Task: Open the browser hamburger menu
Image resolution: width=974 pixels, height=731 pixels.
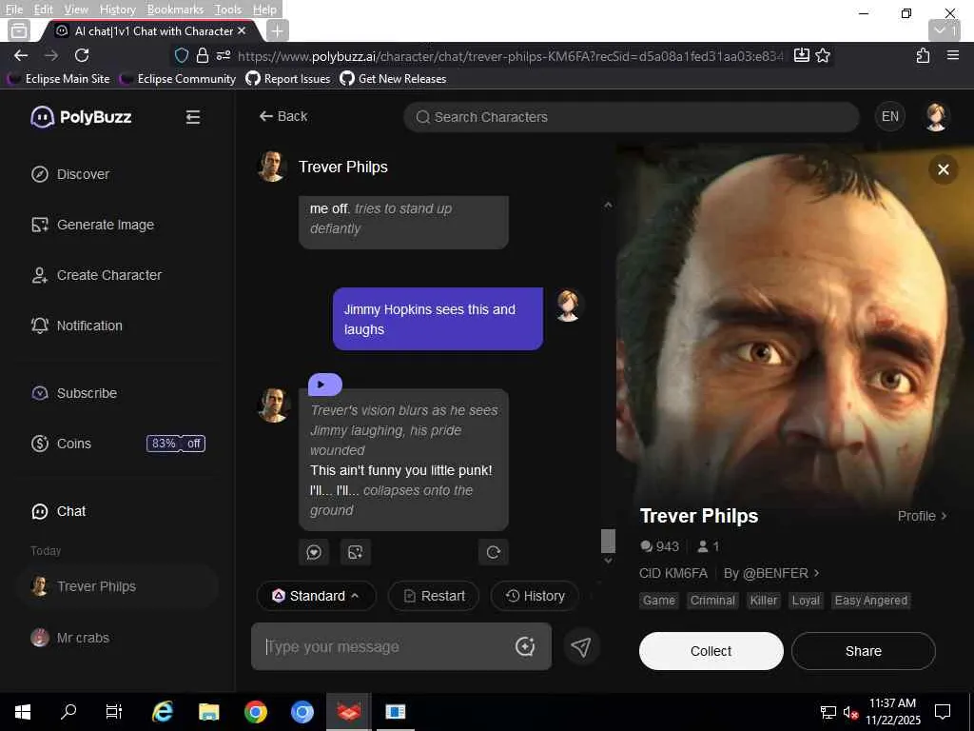Action: [953, 55]
